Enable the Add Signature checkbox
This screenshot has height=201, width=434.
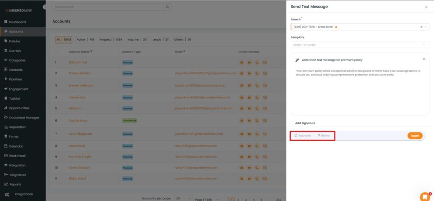pyautogui.click(x=292, y=123)
